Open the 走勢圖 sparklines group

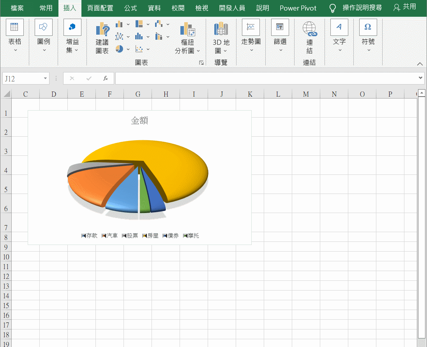pos(251,35)
